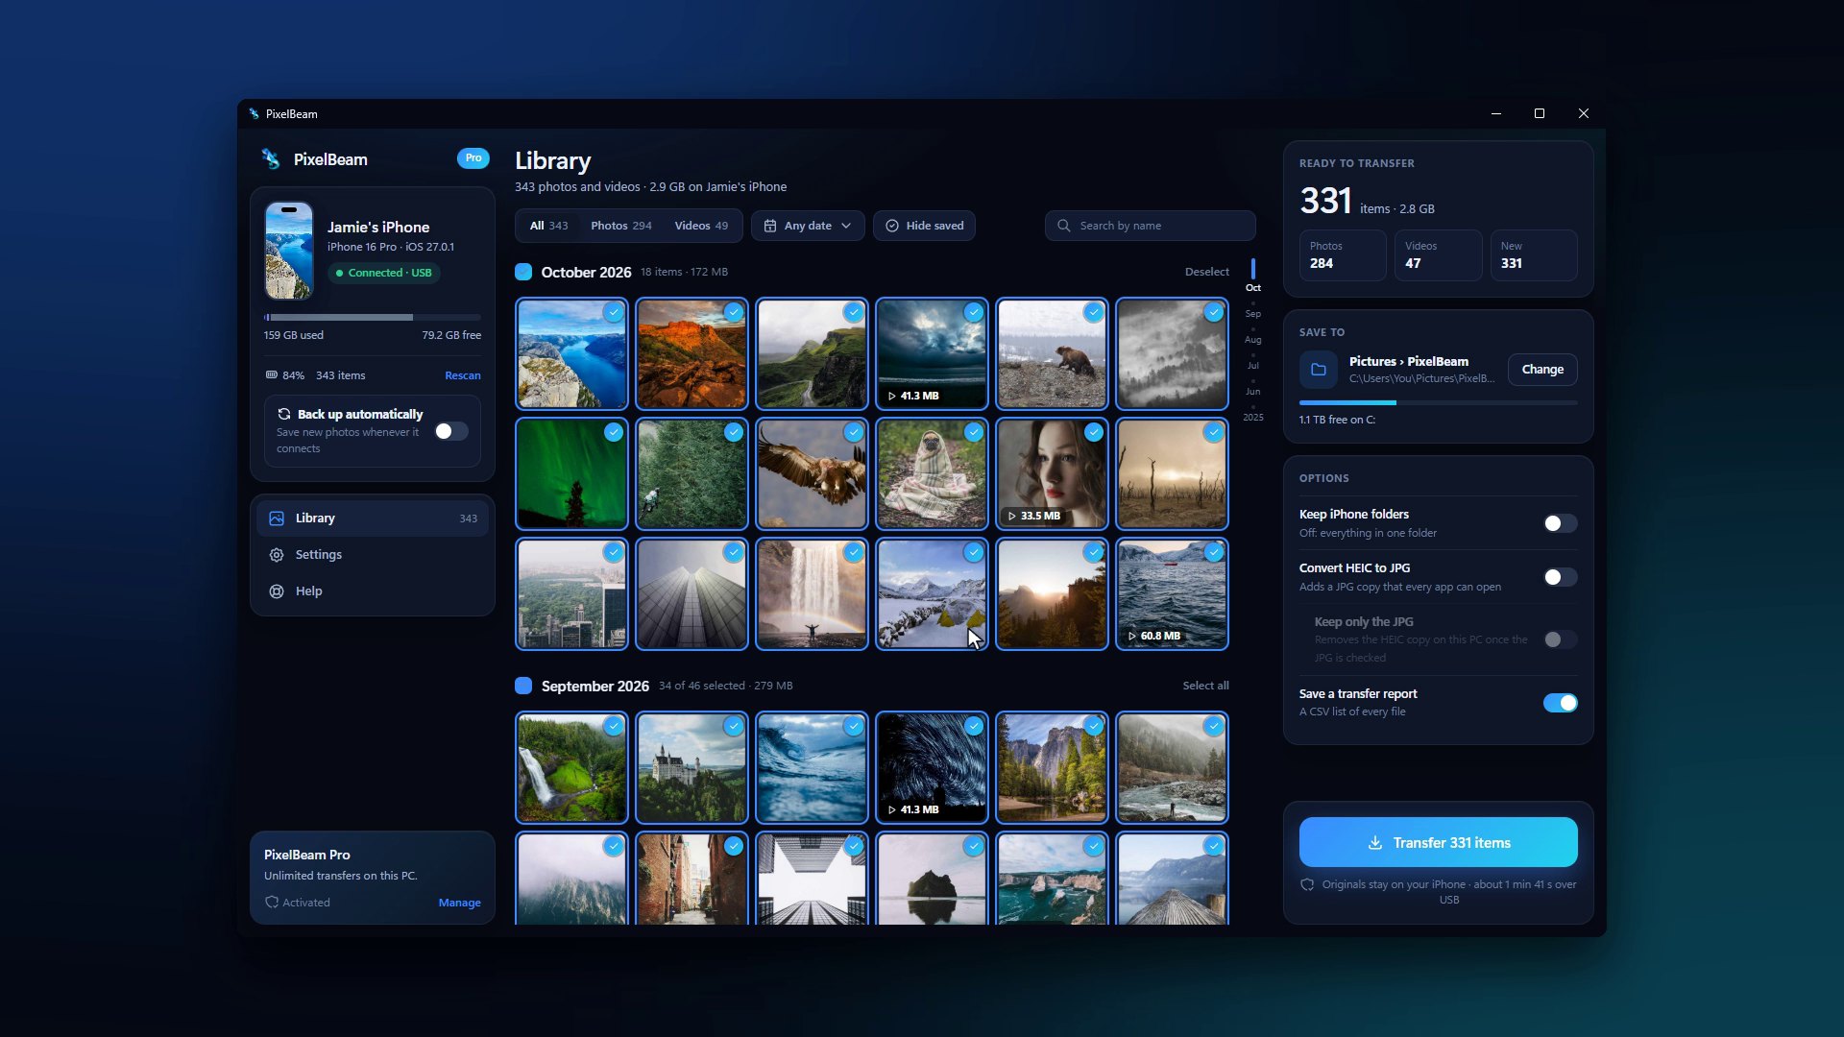Click the folder icon in Save To
Image resolution: width=1844 pixels, height=1037 pixels.
(x=1319, y=370)
